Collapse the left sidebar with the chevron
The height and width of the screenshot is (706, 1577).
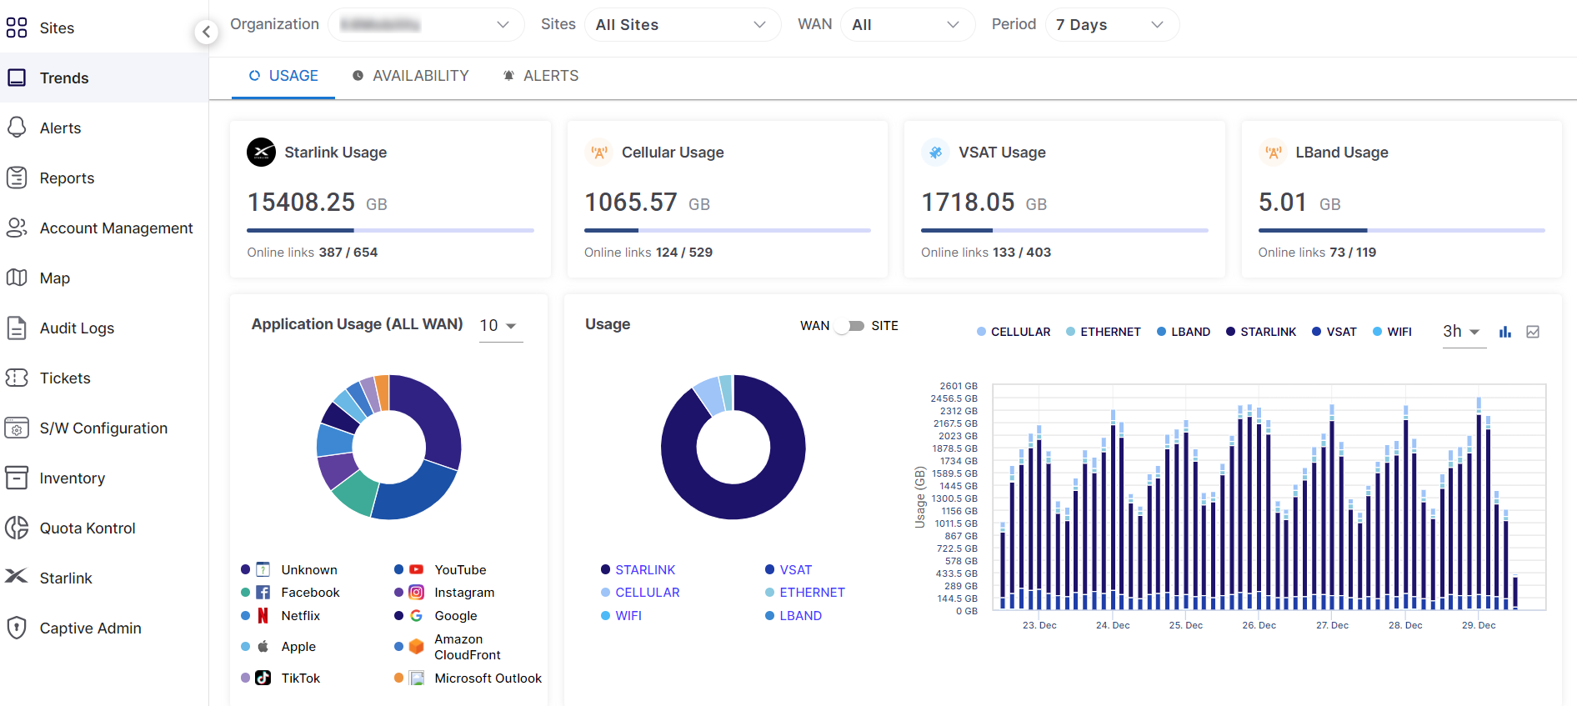tap(206, 32)
